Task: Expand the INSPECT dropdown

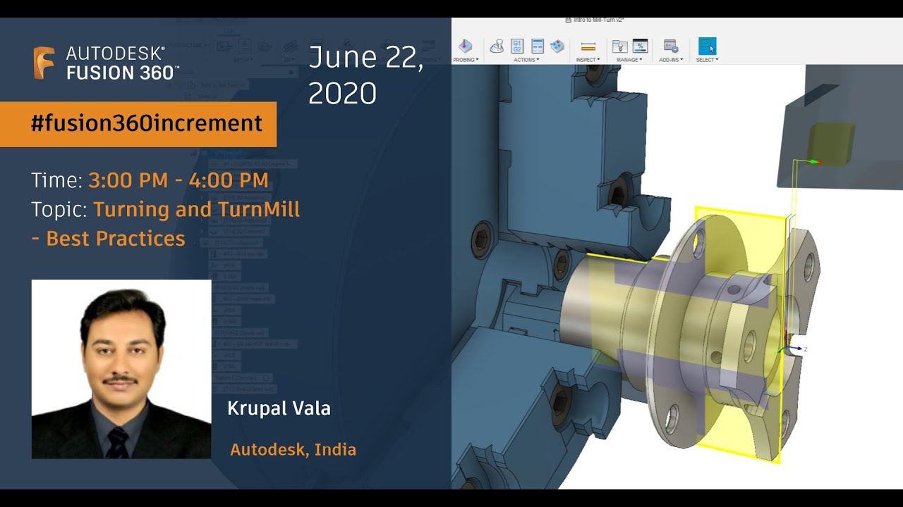Action: click(588, 60)
